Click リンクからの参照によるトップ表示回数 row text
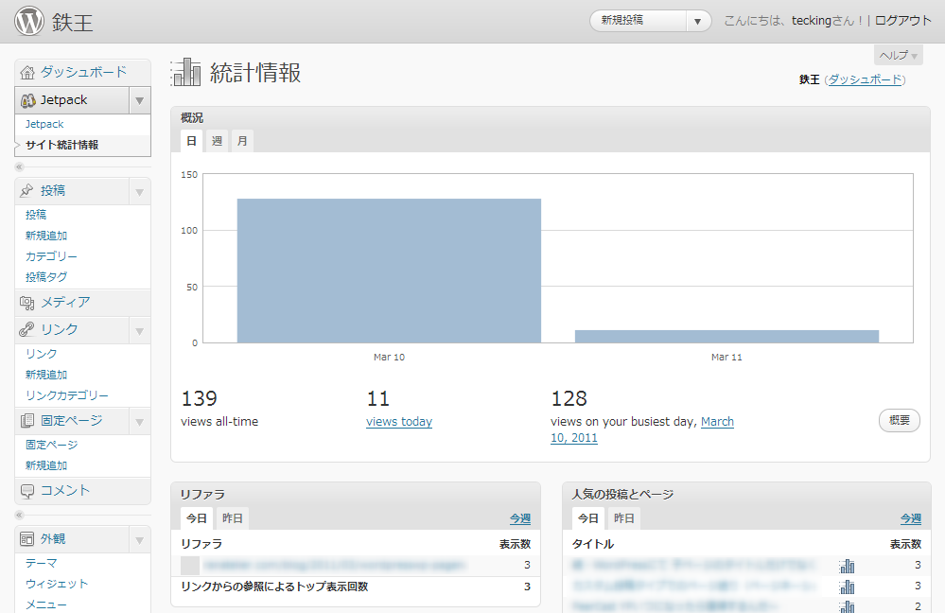This screenshot has width=945, height=613. click(274, 587)
